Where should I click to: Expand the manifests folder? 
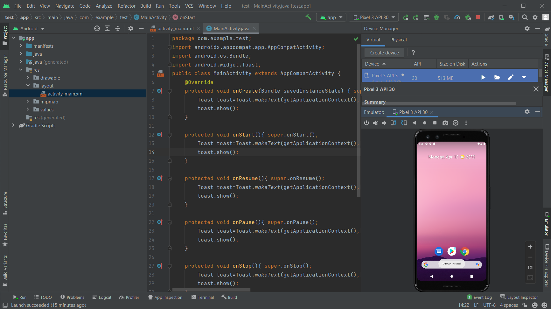pyautogui.click(x=21, y=46)
